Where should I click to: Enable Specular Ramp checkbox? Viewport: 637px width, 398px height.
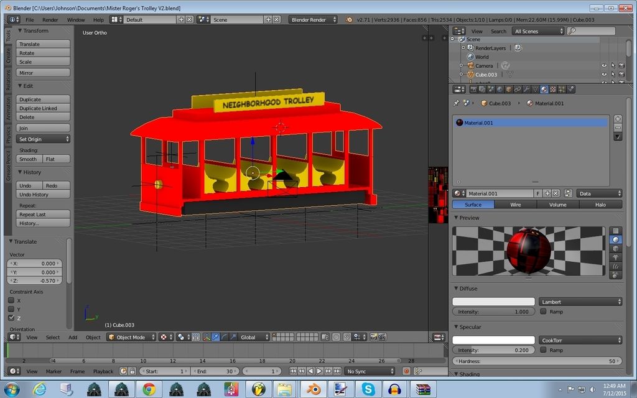pos(543,349)
